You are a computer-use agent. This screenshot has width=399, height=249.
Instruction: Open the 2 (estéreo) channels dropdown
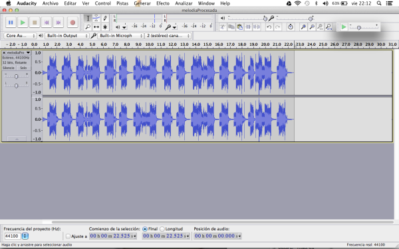[168, 36]
